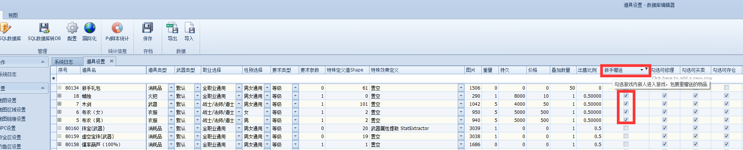
Task: Enable 新手赠送 for 珠宝(武器) row
Action: 626,128
